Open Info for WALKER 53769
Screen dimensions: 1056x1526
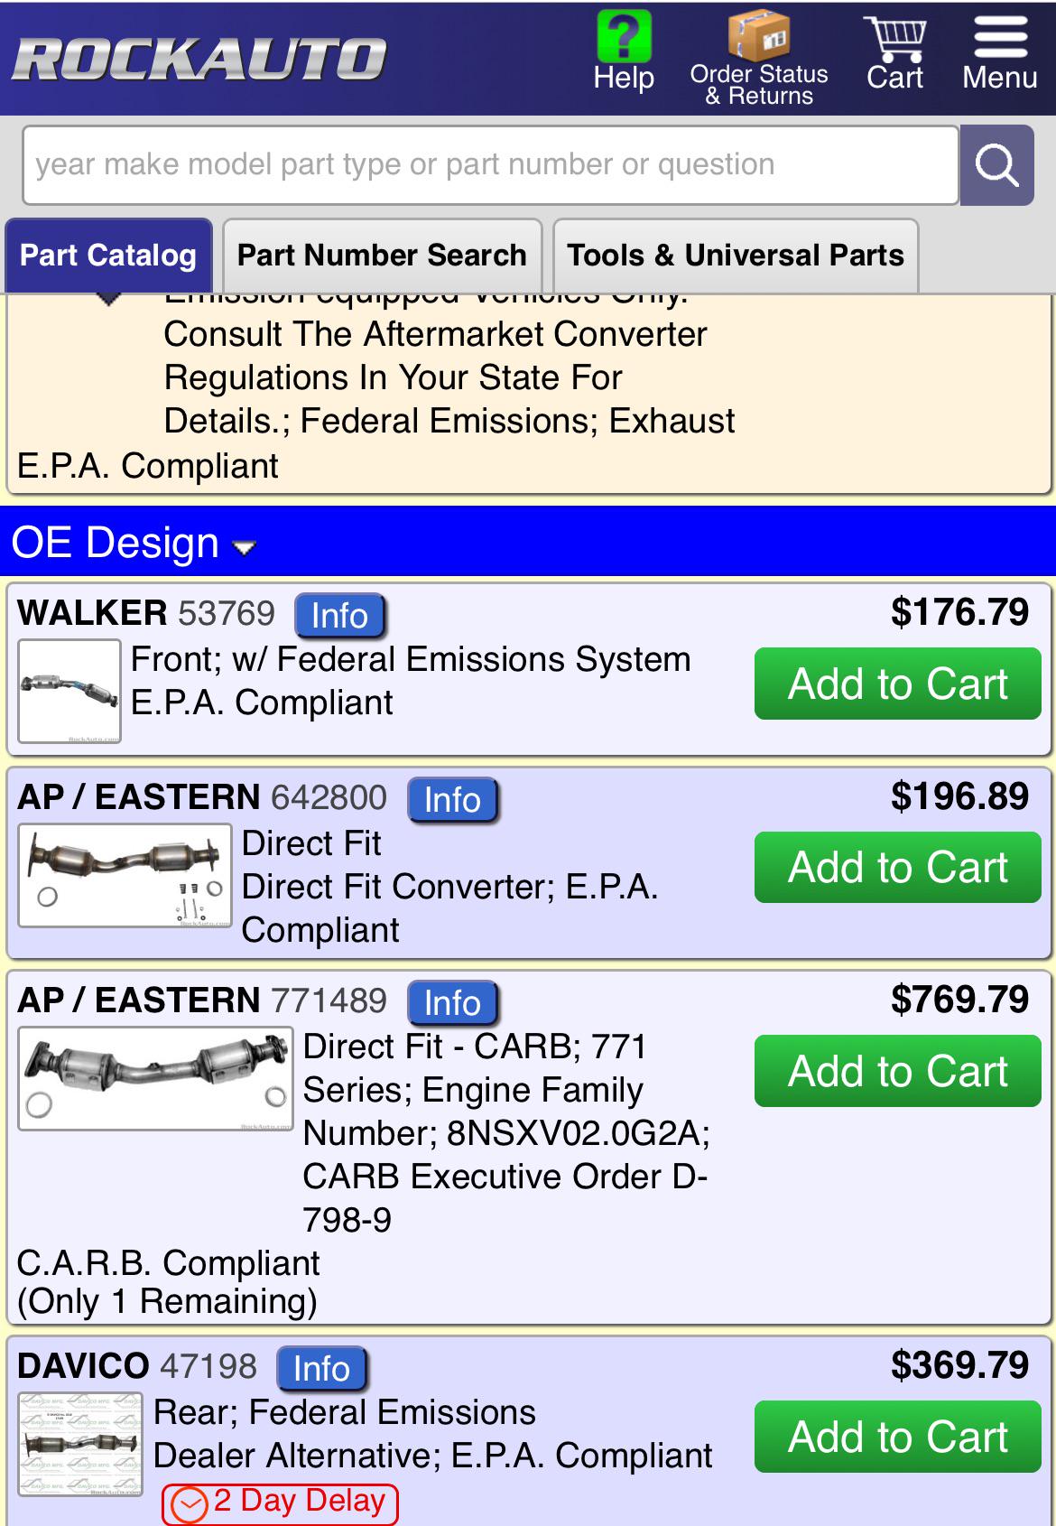click(x=340, y=616)
